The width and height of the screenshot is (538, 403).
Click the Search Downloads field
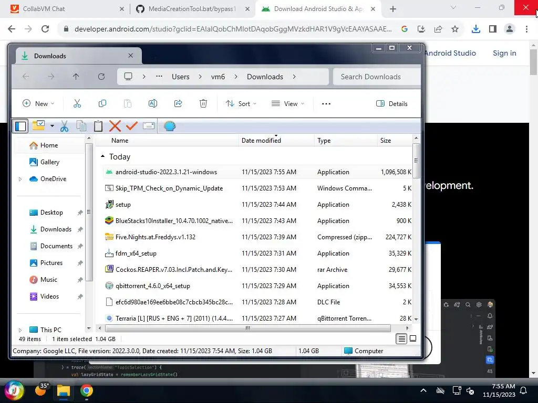click(x=377, y=77)
